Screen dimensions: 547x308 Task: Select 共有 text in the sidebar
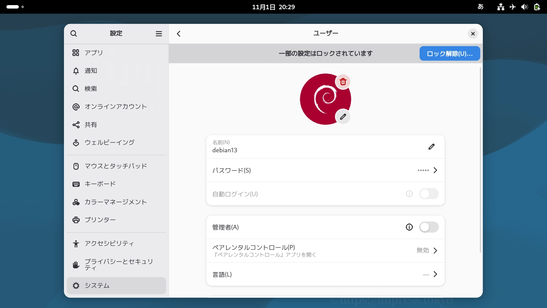point(91,125)
